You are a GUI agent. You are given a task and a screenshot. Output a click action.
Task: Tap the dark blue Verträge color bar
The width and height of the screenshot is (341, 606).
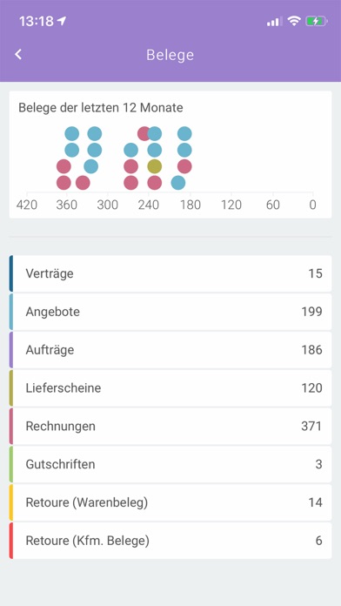coord(11,273)
